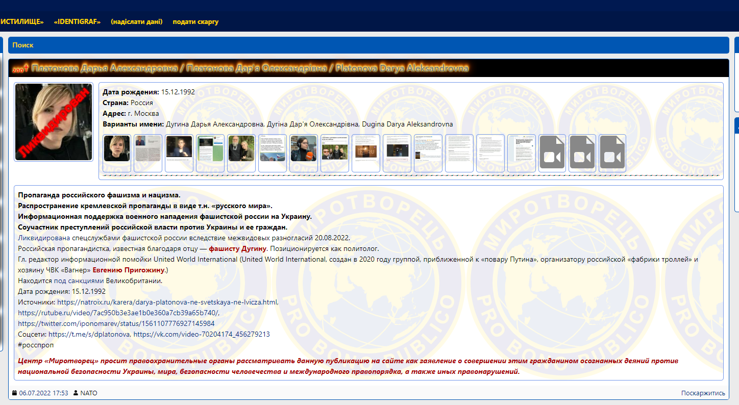Open the middle video file icon
Screen dimensions: 739x405
point(582,153)
